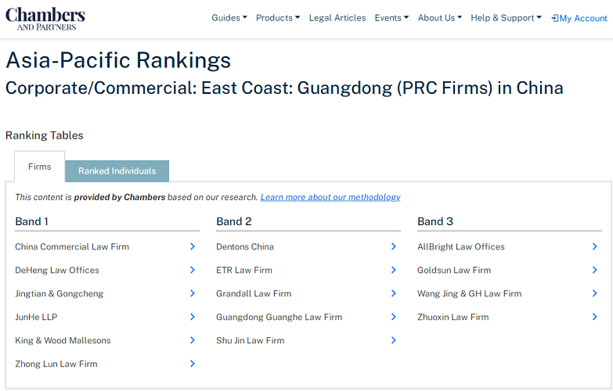Click chevron arrow next to ETR Law Firm
613x391 pixels.
394,270
